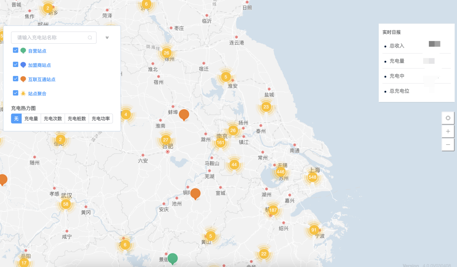
Task: Disable the 互联互通站点 checkbox
Action: [x=16, y=79]
